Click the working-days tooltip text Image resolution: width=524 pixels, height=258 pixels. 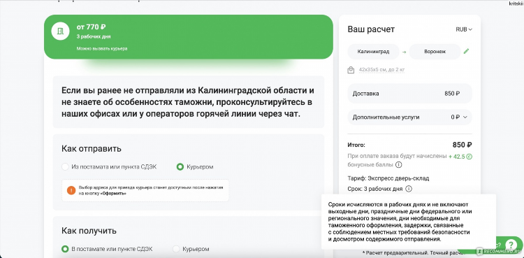[x=400, y=222]
